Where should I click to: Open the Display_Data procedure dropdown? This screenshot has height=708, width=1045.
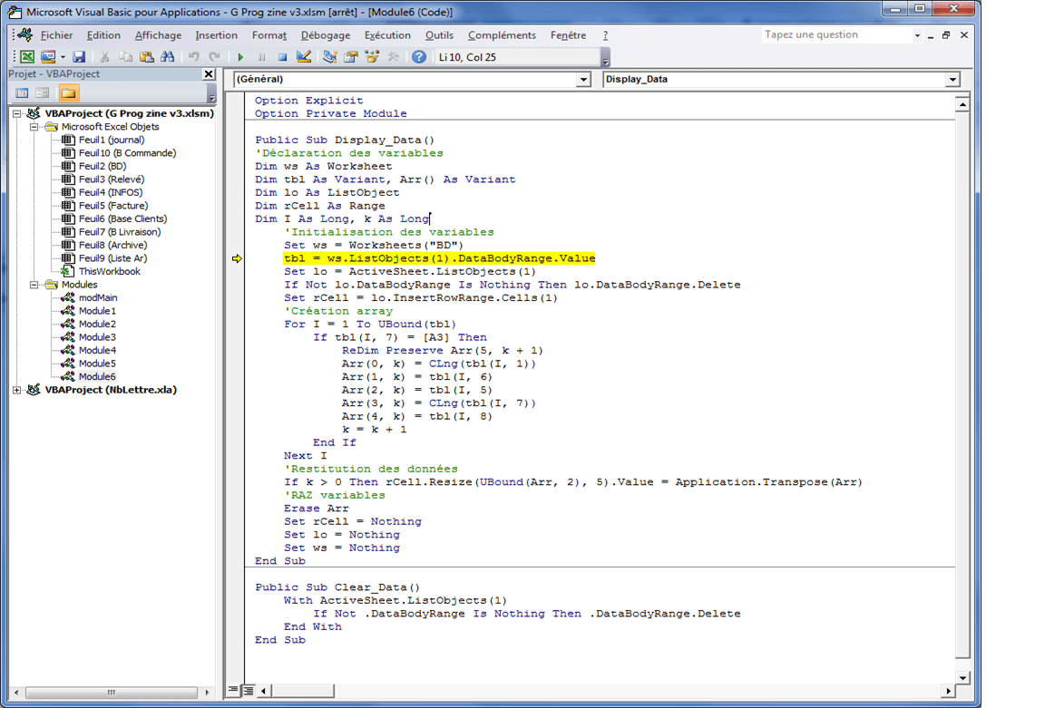(x=952, y=80)
